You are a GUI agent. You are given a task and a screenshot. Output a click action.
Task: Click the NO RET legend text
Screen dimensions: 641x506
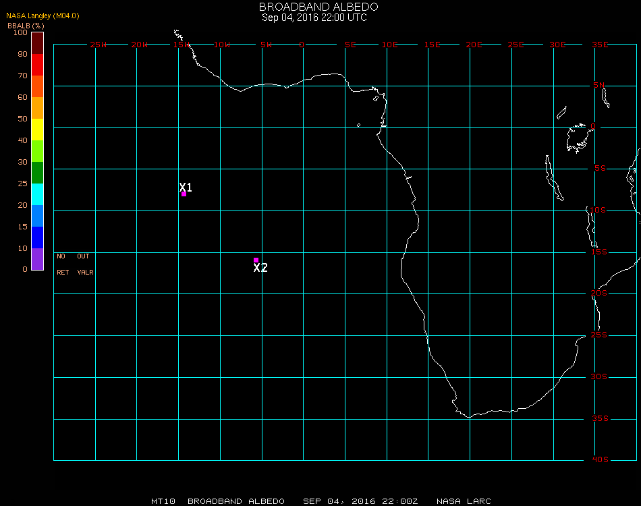point(63,264)
